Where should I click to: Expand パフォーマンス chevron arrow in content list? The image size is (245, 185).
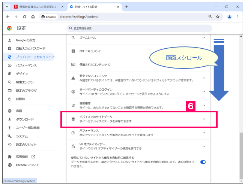pyautogui.click(x=204, y=133)
